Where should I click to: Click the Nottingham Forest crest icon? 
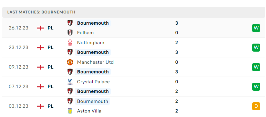point(70,43)
